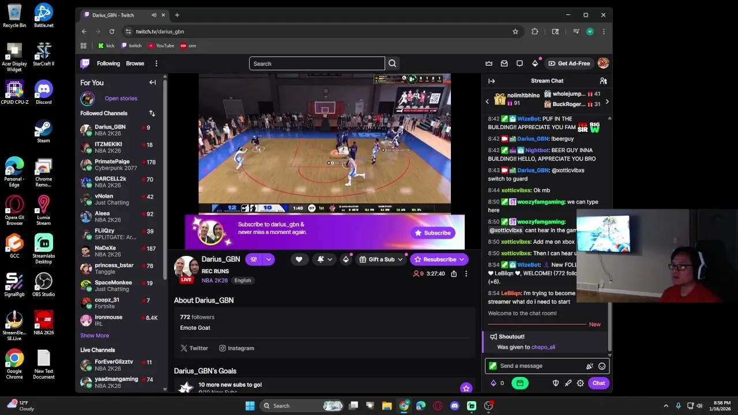Expand the Gift a Sub dropdown
The width and height of the screenshot is (738, 415).
[x=400, y=259]
